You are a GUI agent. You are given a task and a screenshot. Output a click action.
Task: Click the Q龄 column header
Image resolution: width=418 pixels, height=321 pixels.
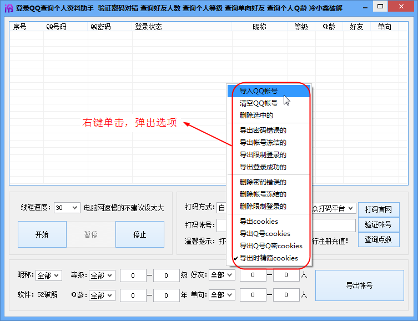[x=329, y=27]
